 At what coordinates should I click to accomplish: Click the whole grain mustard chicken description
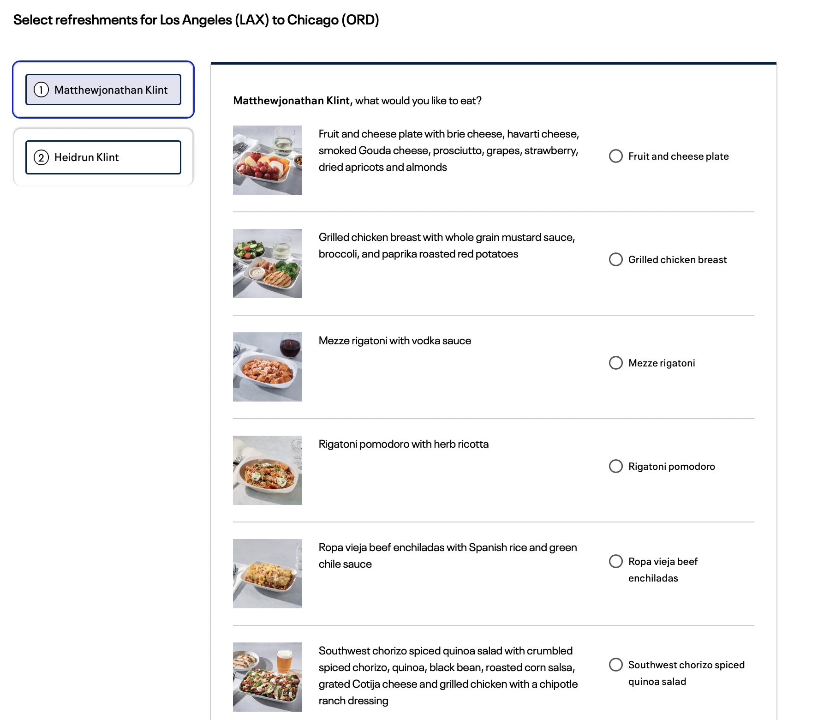[x=447, y=246]
